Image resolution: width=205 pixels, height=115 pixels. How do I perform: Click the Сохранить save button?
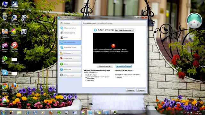[130, 90]
